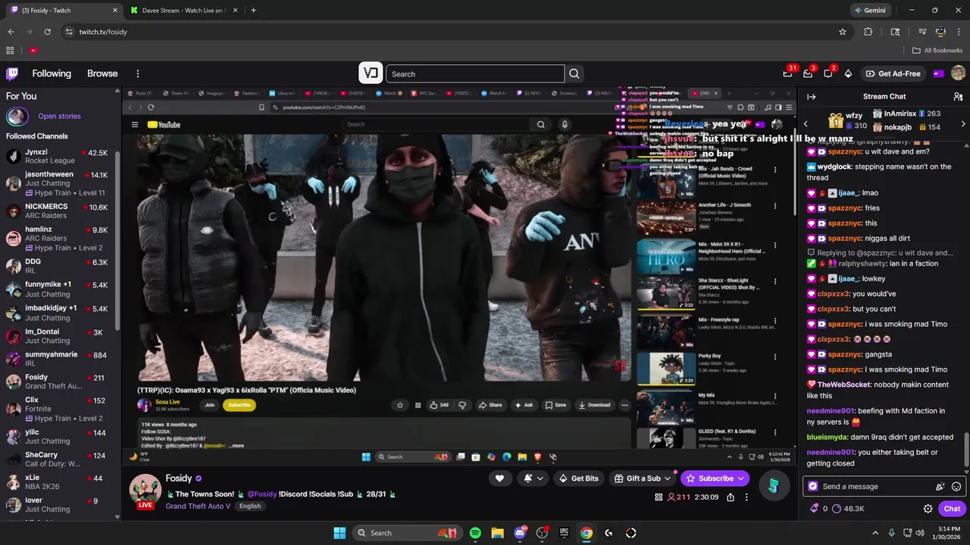Open the notification bell dropdown
This screenshot has width=970, height=545.
[533, 478]
